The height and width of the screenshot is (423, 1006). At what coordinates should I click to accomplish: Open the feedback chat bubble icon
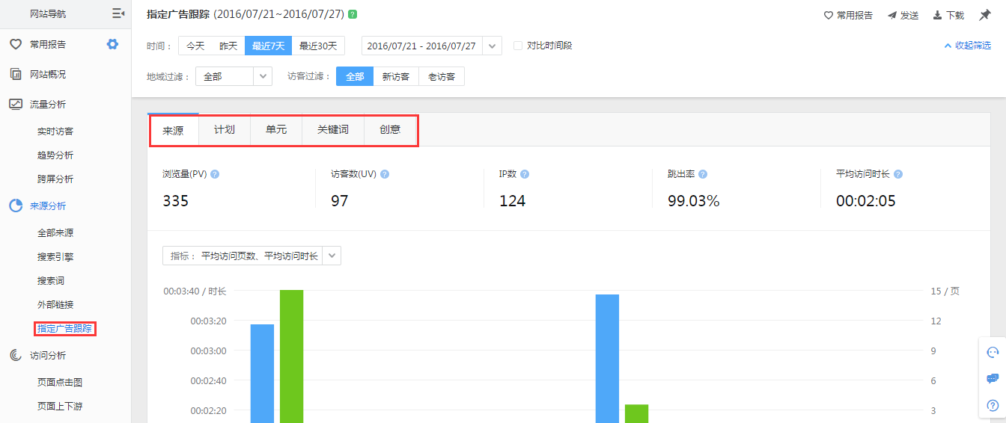click(x=993, y=379)
